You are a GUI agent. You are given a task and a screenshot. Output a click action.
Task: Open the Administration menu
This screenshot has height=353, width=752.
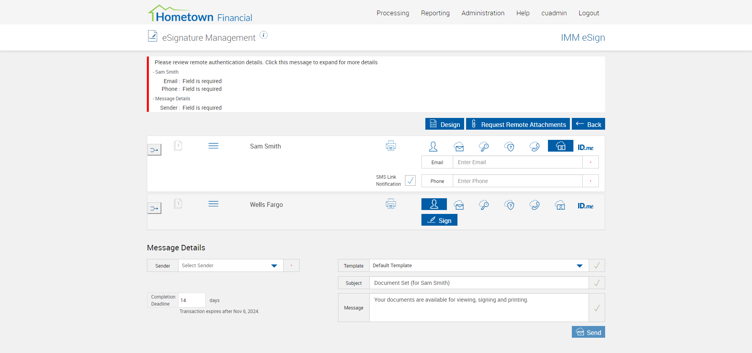pos(483,13)
